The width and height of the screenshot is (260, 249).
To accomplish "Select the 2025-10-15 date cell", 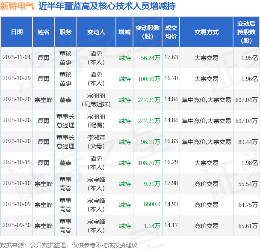I will click(17, 162).
